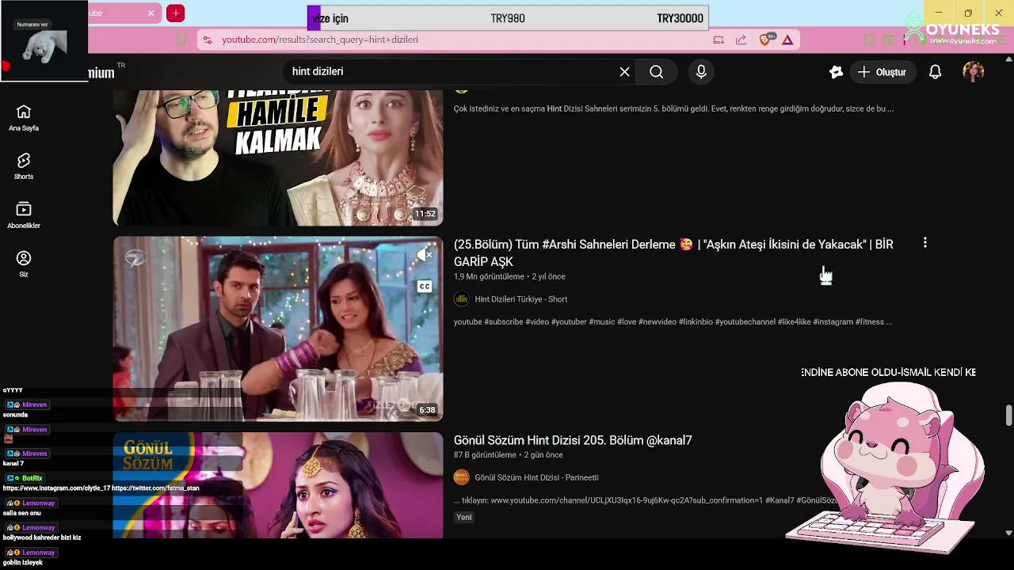Click BotRix chat username
Image resolution: width=1014 pixels, height=570 pixels.
tap(32, 478)
